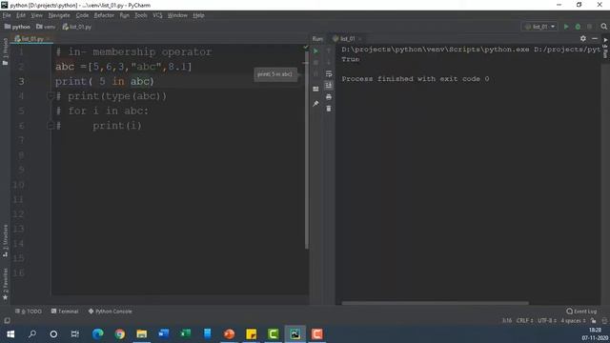
Task: Click 'Process finished with exit code 0' text
Action: tap(416, 79)
